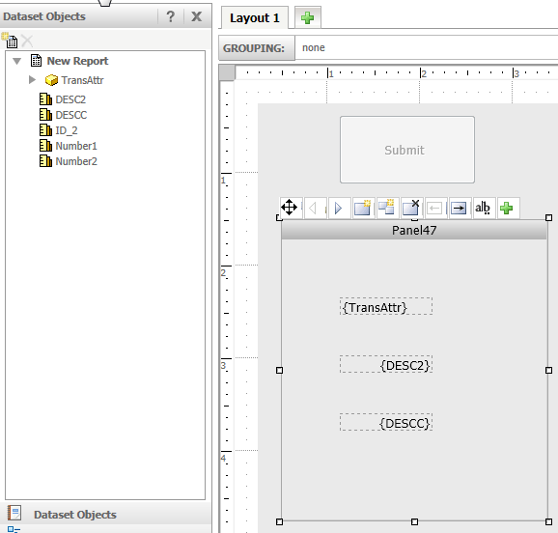Click green plus icon in panel toolbar

[x=507, y=208]
